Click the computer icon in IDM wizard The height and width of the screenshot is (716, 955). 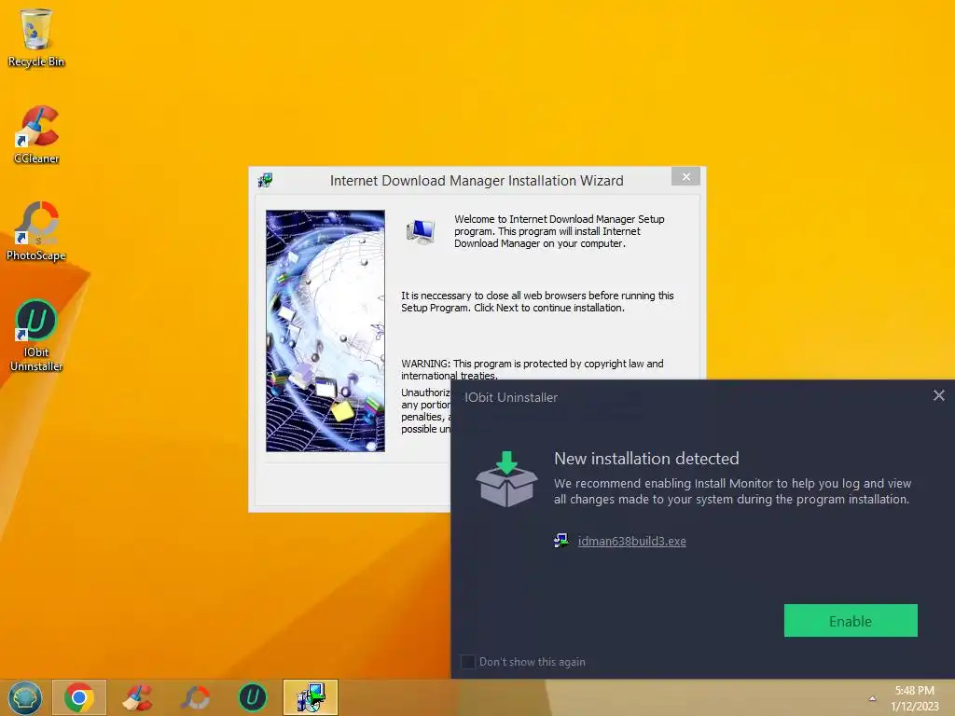pos(421,232)
